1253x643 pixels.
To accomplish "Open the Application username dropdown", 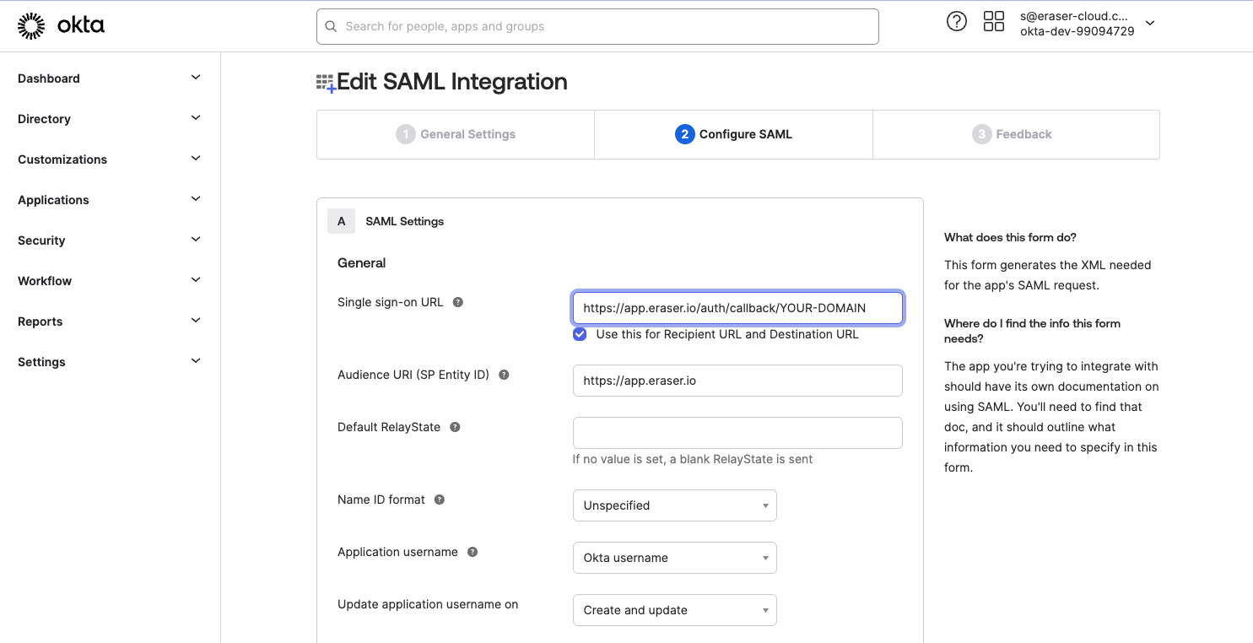I will pyautogui.click(x=674, y=558).
